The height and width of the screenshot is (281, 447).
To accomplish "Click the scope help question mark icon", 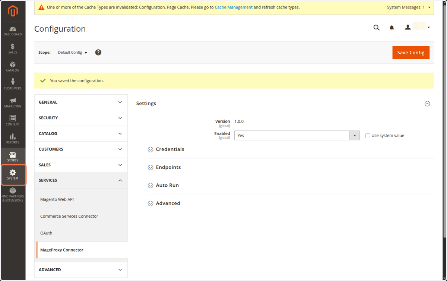I will [98, 53].
